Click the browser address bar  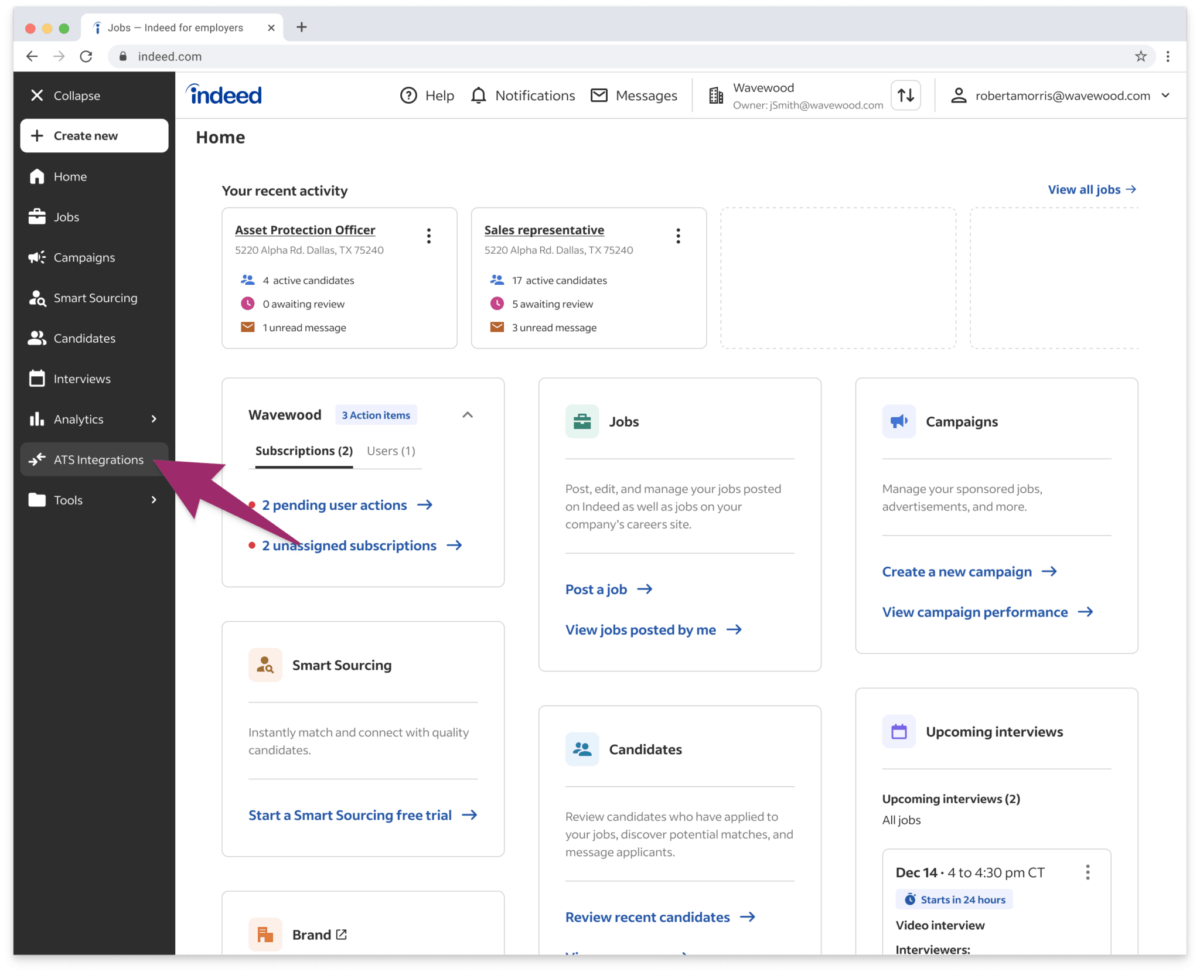pyautogui.click(x=631, y=56)
